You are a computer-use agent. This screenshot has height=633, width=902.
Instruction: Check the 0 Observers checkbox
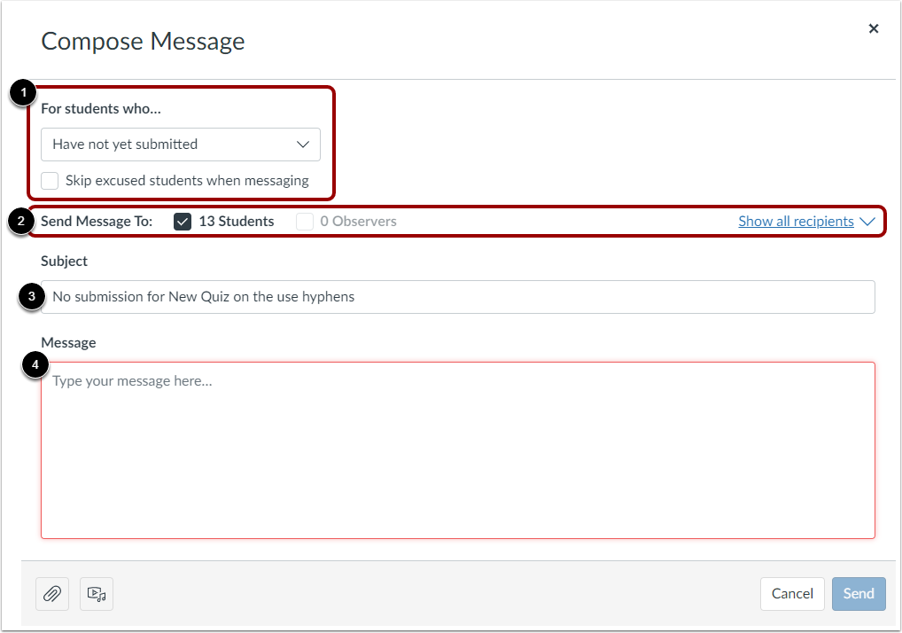point(304,221)
